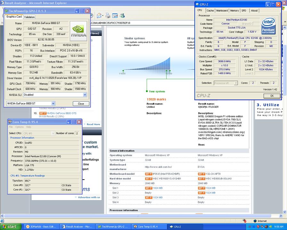The width and height of the screenshot is (287, 230).
Task: Click the GPU Clock 708 MHz value
Action: click(x=30, y=83)
